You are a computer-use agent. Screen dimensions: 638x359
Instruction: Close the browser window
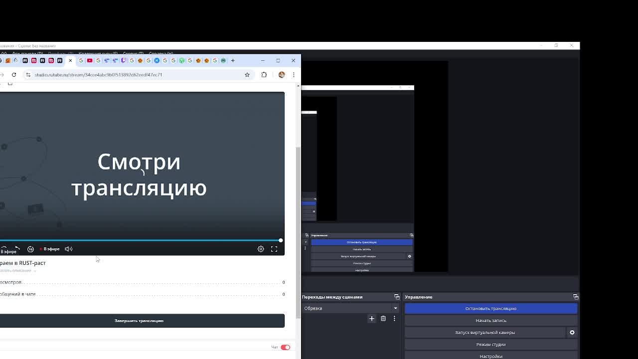(x=293, y=60)
